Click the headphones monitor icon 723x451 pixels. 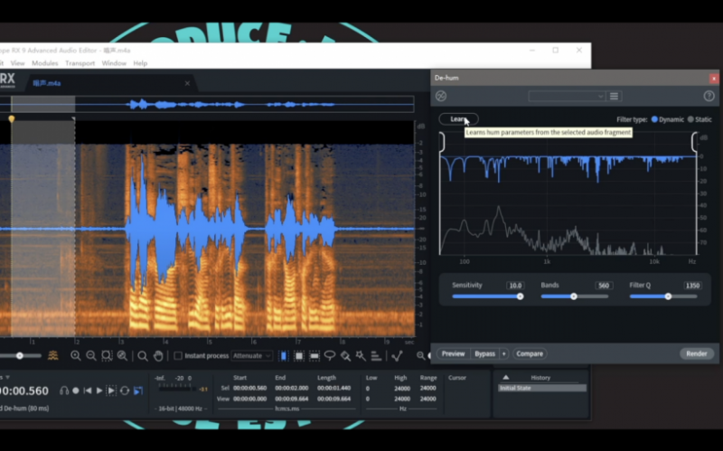[64, 390]
